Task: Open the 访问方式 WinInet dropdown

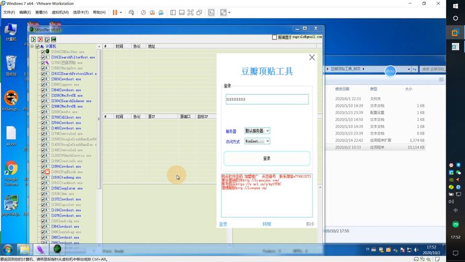Action: coord(257,141)
